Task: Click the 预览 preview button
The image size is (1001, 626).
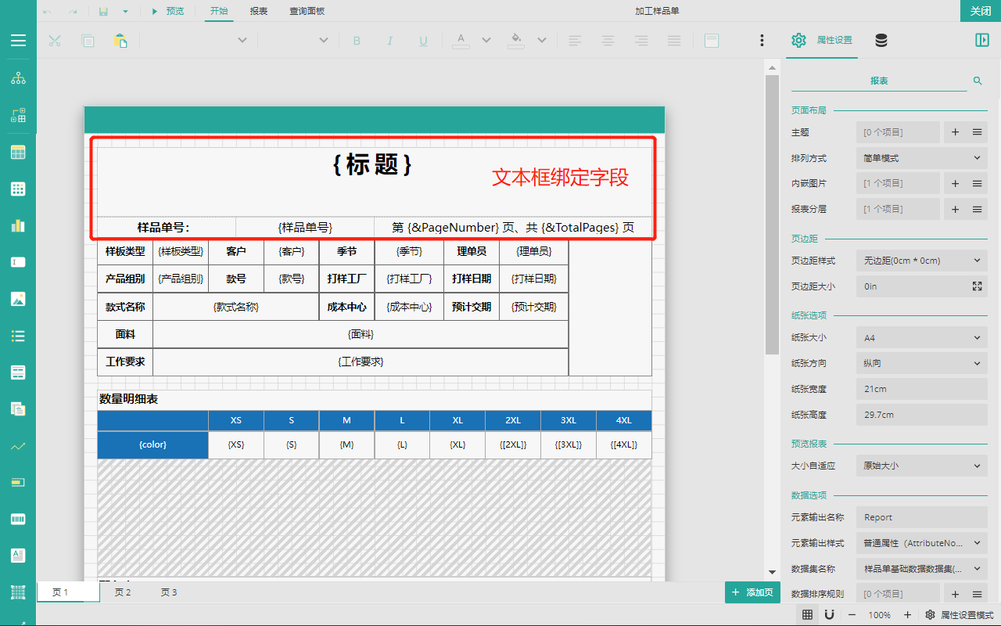Action: [x=168, y=11]
